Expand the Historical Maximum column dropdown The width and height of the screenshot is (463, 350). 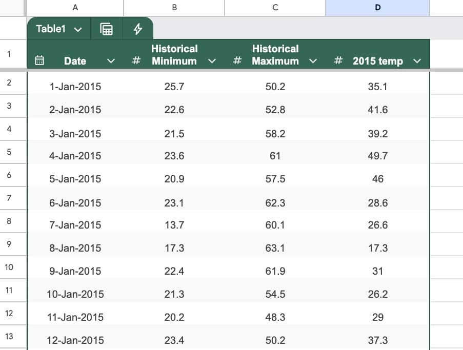pos(313,61)
